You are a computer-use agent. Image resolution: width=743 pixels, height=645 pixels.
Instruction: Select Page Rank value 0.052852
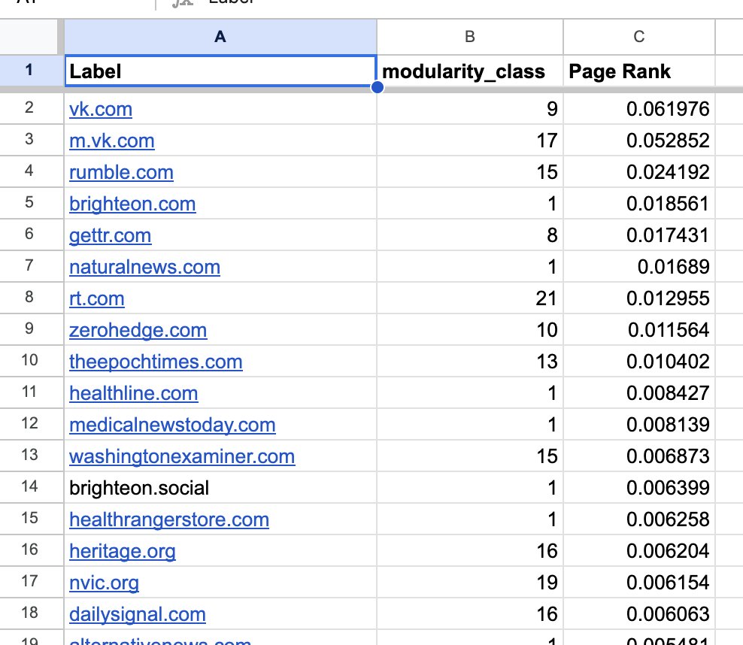[638, 140]
